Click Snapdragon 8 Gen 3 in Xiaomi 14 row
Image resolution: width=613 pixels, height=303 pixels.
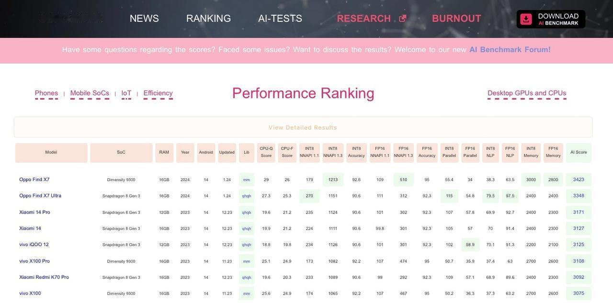[x=121, y=229]
